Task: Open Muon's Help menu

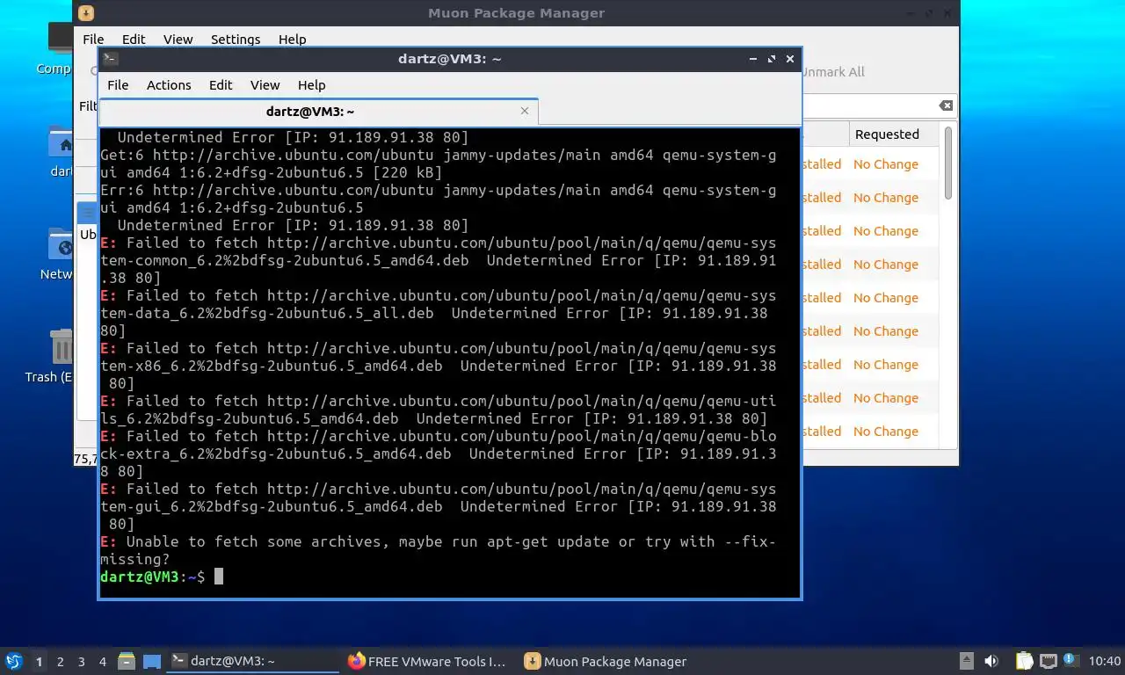Action: (x=293, y=40)
